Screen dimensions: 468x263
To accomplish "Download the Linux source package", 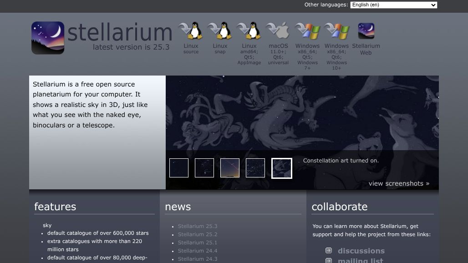I will [191, 36].
